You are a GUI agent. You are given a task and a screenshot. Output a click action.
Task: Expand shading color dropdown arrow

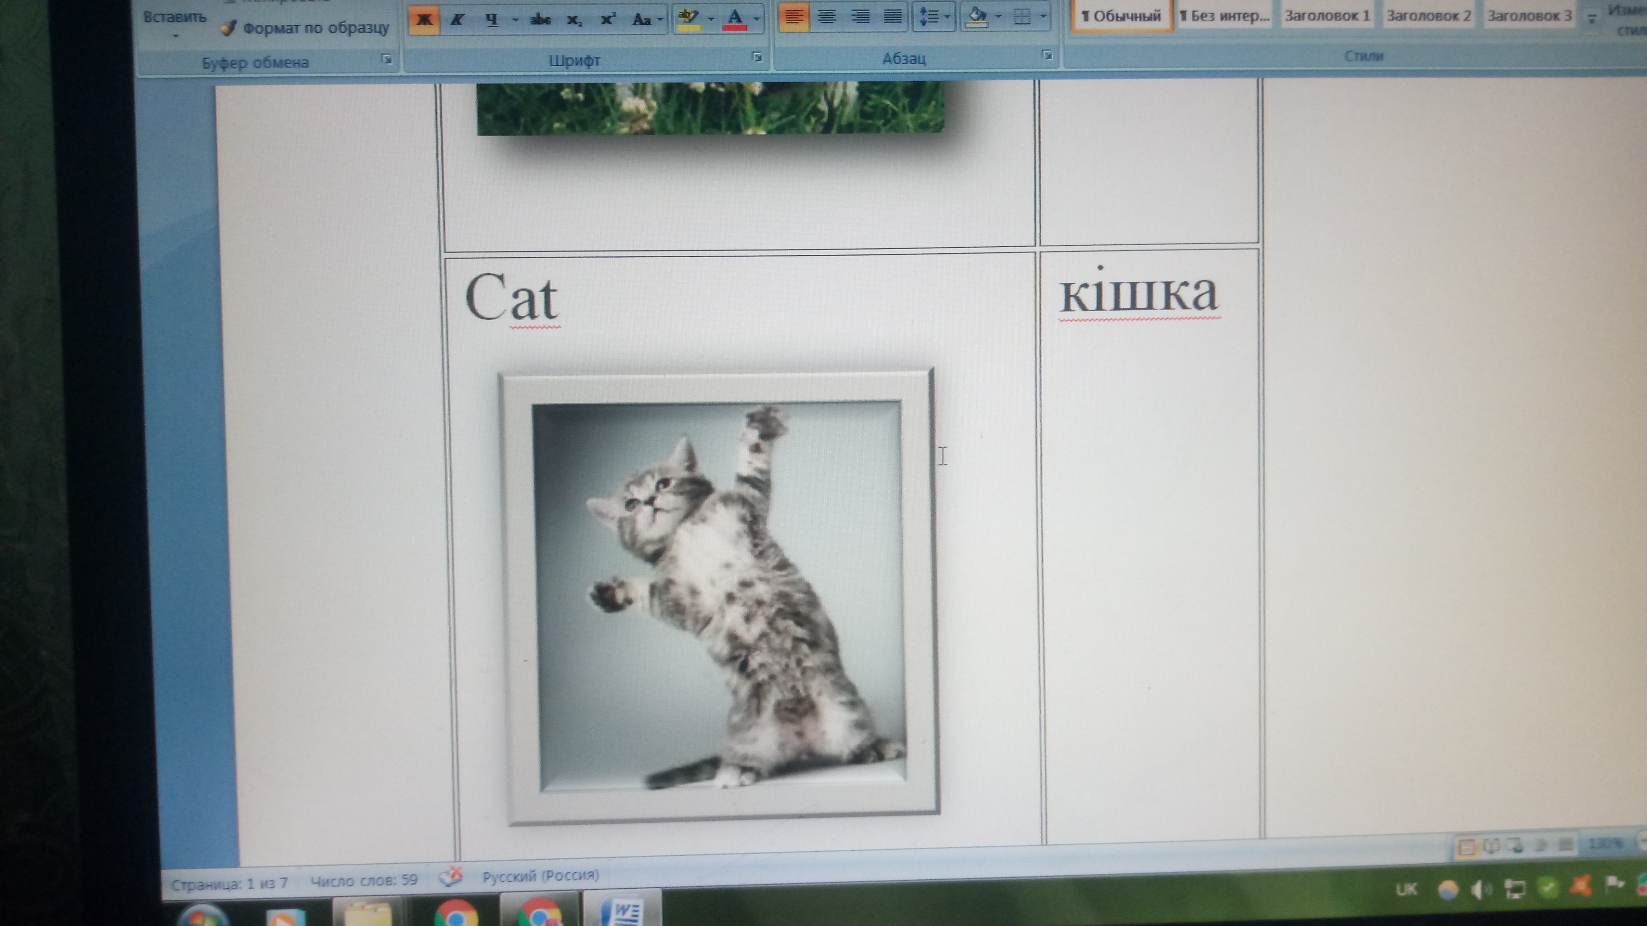coord(998,15)
